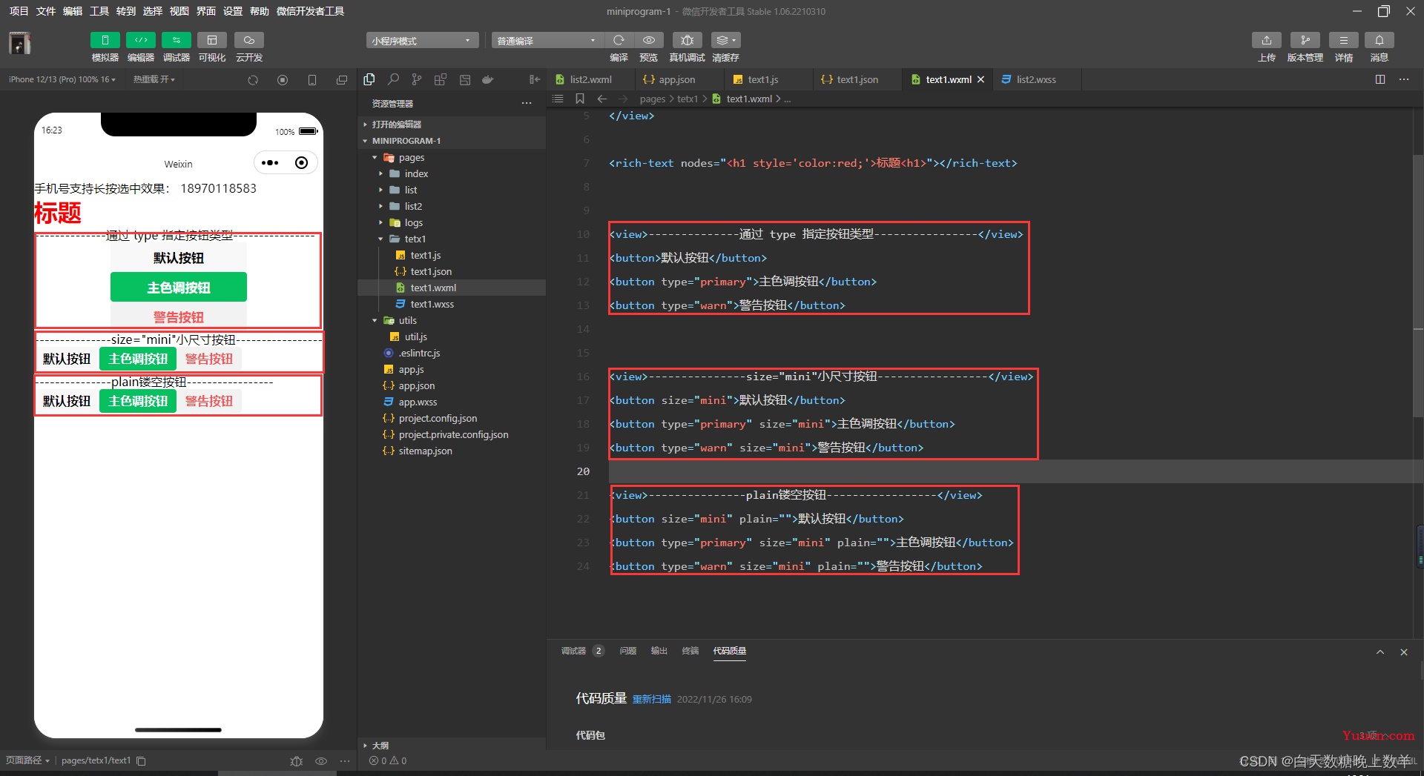Open the compile mode dropdown (普通编译)
This screenshot has width=1424, height=776.
point(547,41)
